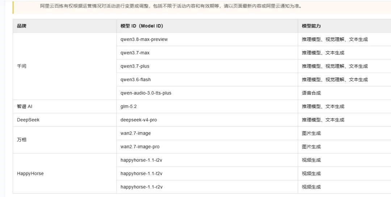Click capability cell of glm-5.2 row
The width and height of the screenshot is (391, 197).
[x=344, y=106]
